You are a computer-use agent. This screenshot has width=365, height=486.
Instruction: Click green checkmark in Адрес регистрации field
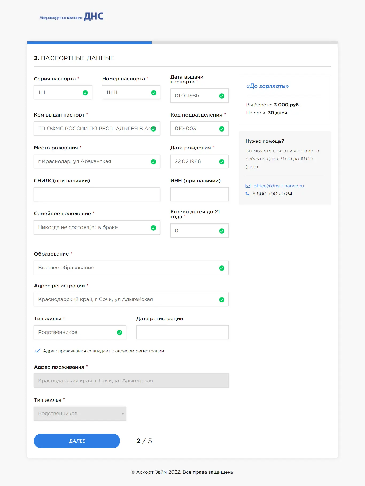coord(222,300)
